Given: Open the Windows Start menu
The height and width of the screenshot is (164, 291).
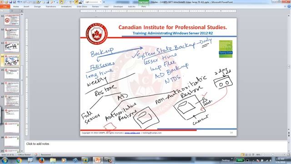Looking at the screenshot, I should pyautogui.click(x=5, y=160).
